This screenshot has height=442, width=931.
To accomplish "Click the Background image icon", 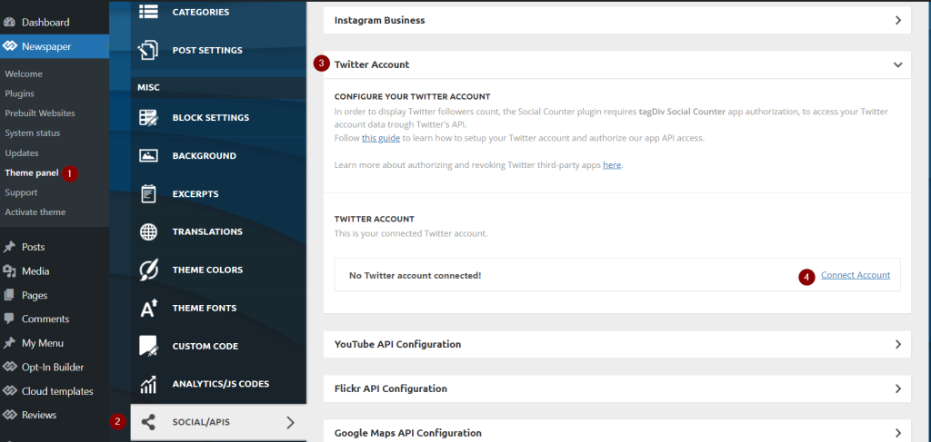I will [148, 156].
